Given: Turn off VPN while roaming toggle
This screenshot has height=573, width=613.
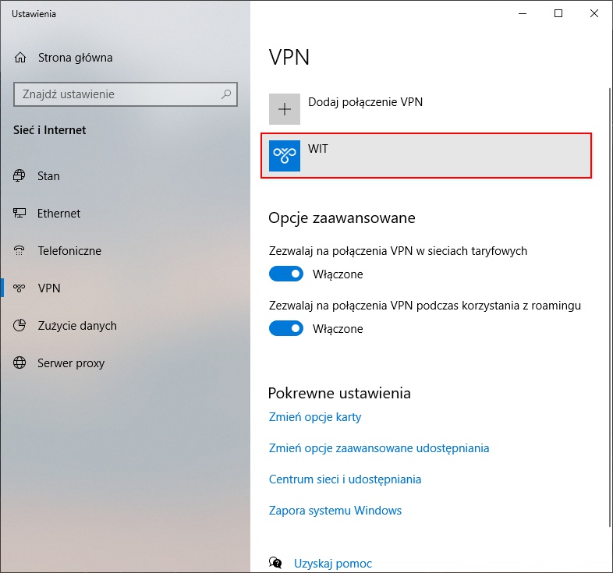Looking at the screenshot, I should (285, 329).
